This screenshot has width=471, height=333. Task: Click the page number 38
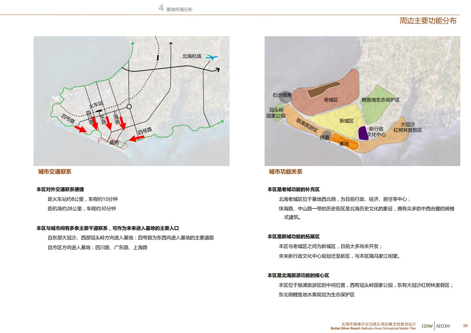pos(465,326)
